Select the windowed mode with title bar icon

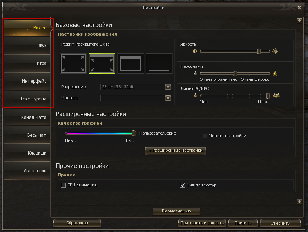pos(131,63)
